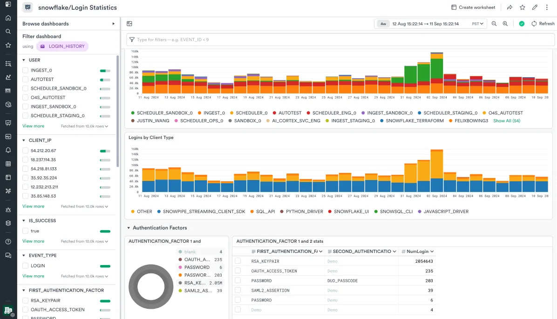Toggle the filter panel layout icon
This screenshot has height=319, width=557.
pos(129,24)
